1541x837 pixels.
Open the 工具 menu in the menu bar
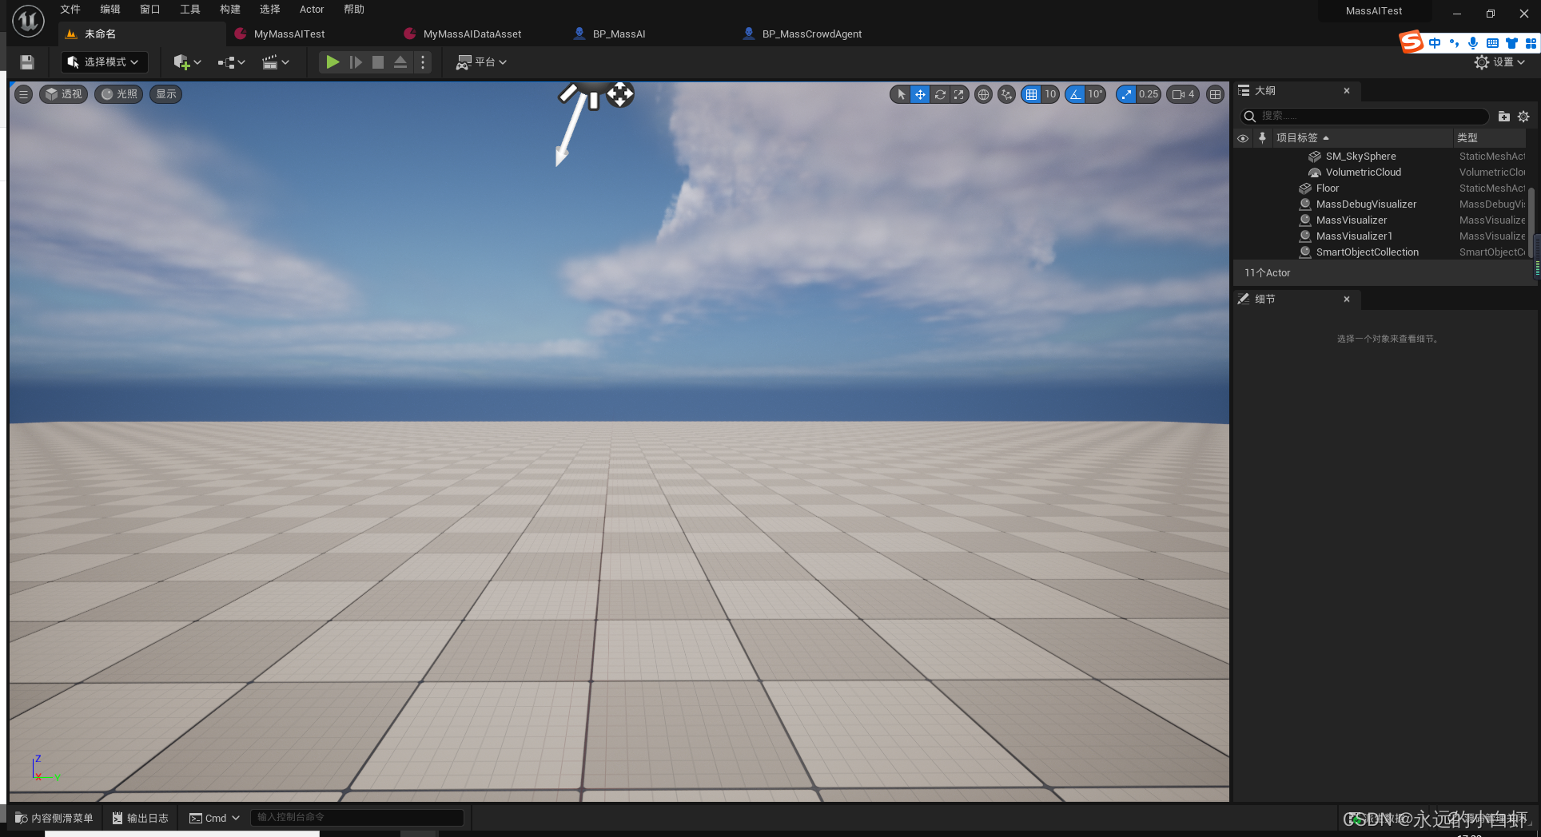coord(189,9)
